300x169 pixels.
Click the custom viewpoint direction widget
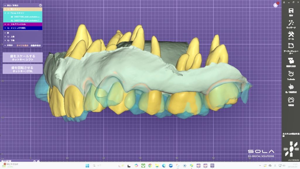(x=291, y=149)
